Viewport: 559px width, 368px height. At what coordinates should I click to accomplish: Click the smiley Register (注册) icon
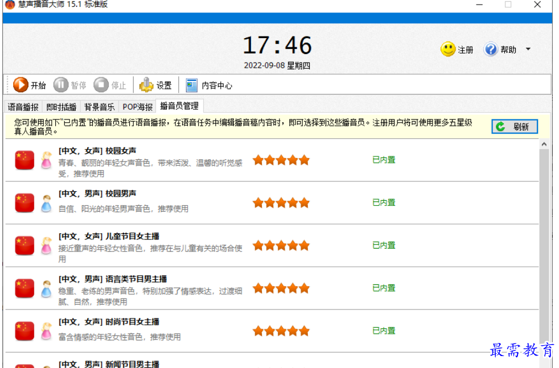(x=448, y=49)
